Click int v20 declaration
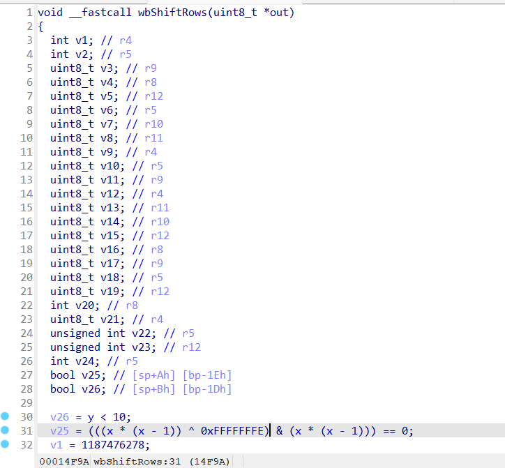Image resolution: width=505 pixels, height=468 pixels. coord(75,305)
